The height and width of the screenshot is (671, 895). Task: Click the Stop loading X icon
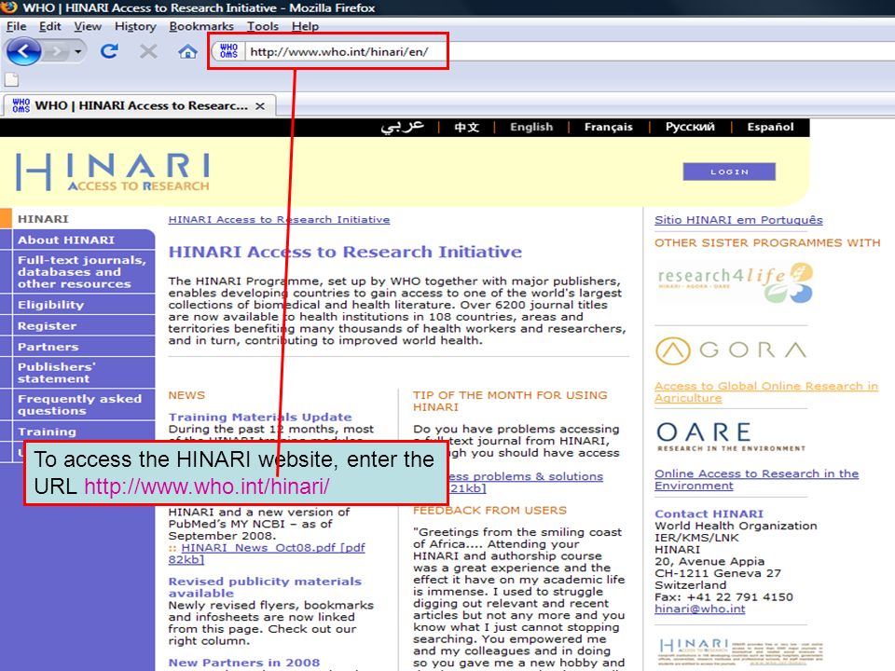(148, 51)
